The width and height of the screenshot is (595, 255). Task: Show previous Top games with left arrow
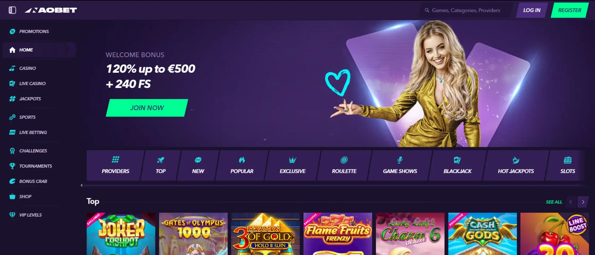tap(571, 202)
